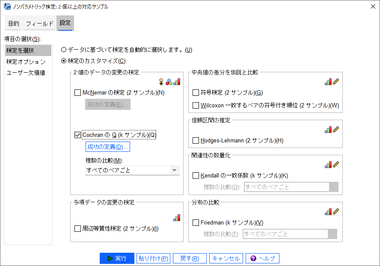Click the ruler scale icon in the 関連性の数量化 group
This screenshot has width=380, height=266.
pos(336,164)
